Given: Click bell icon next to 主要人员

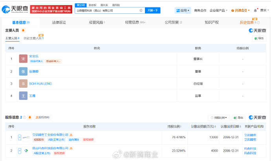Looking at the screenshot, I should pyautogui.click(x=23, y=31).
